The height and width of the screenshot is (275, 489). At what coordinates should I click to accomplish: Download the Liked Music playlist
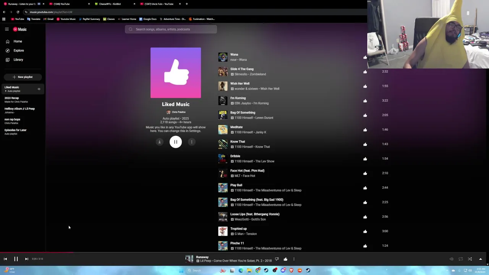(160, 142)
